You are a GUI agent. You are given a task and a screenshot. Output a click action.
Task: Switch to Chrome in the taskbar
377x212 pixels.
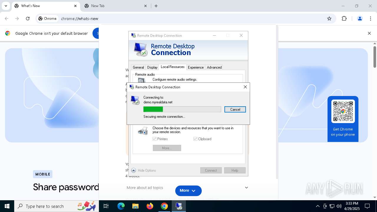(x=164, y=206)
